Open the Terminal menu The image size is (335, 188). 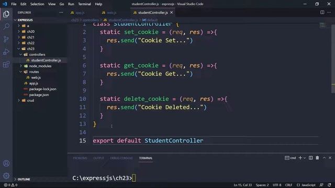click(84, 4)
